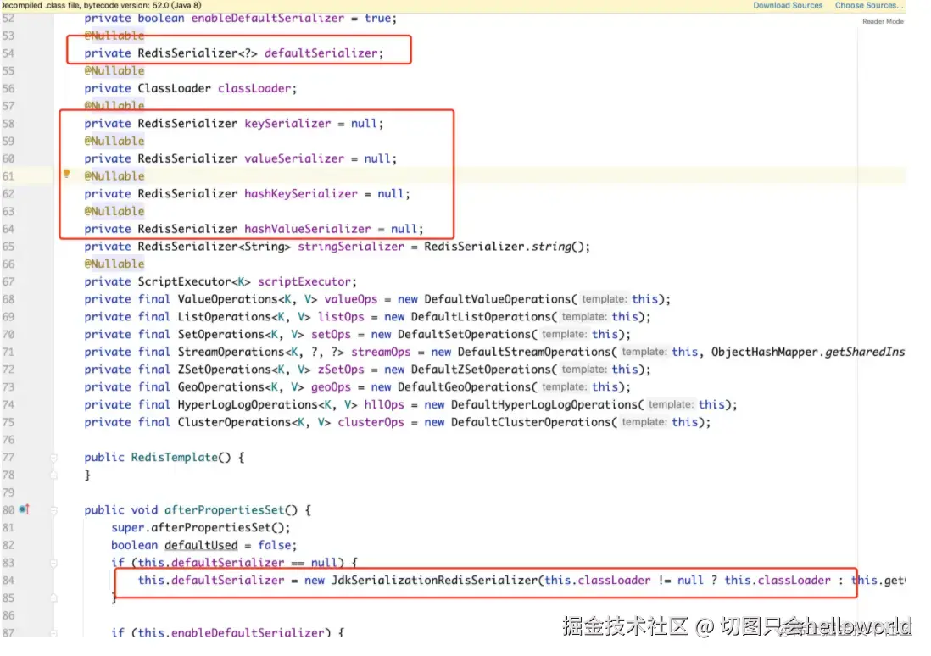Click enableDefaultSerializer field on line 52
This screenshot has width=931, height=656.
(268, 18)
